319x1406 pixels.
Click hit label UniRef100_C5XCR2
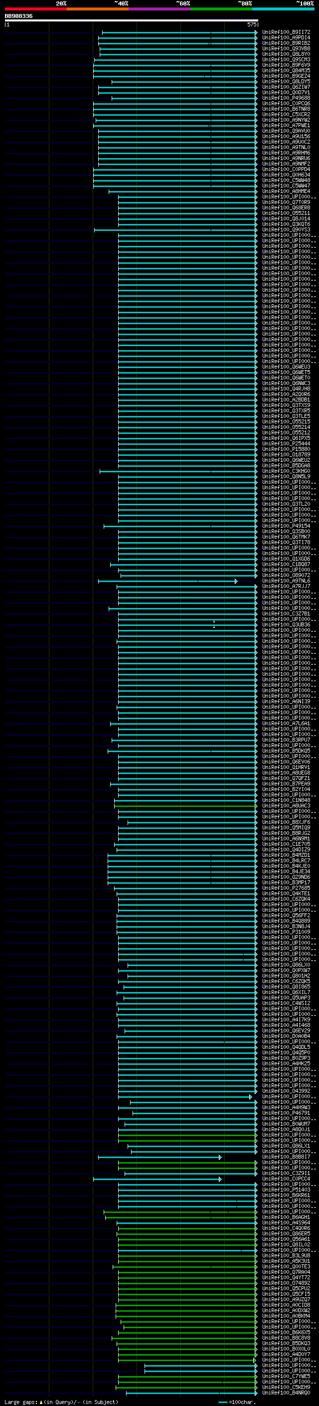point(286,115)
